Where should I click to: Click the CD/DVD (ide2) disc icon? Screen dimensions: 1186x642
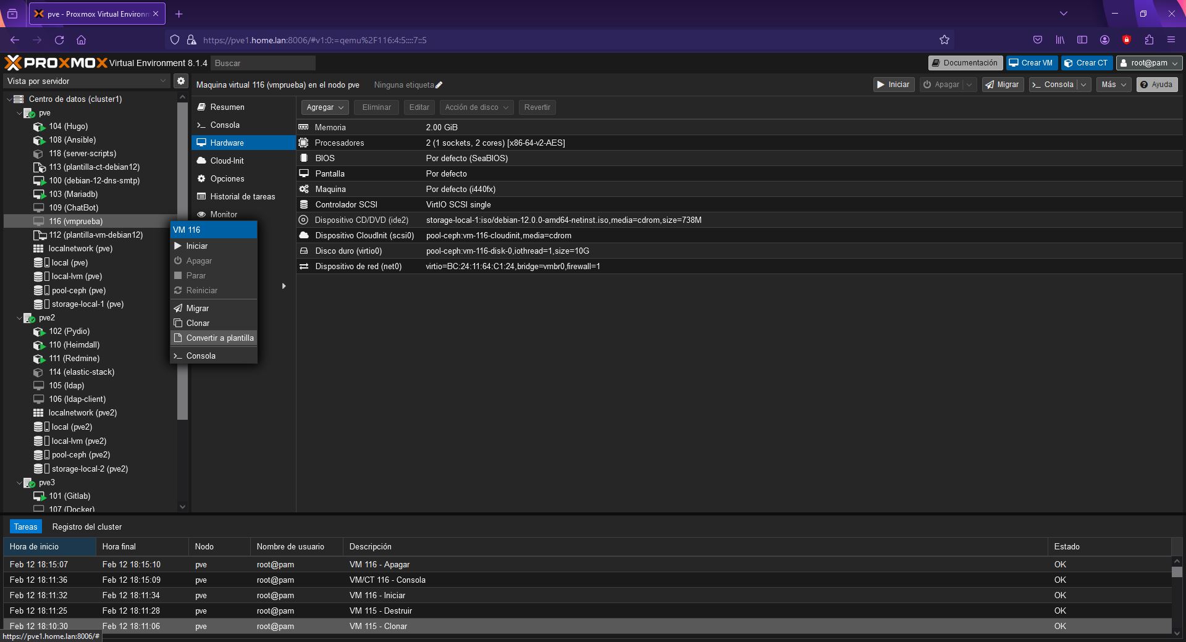[x=303, y=220]
